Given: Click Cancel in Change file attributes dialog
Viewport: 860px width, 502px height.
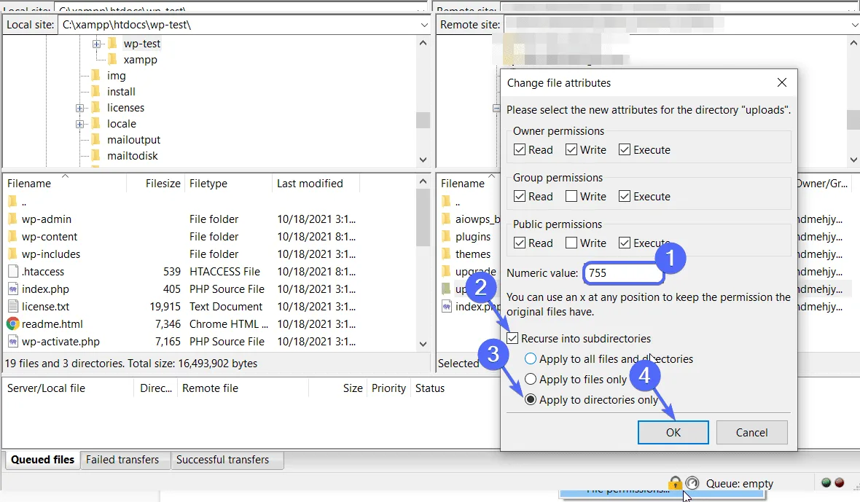Looking at the screenshot, I should pos(751,432).
